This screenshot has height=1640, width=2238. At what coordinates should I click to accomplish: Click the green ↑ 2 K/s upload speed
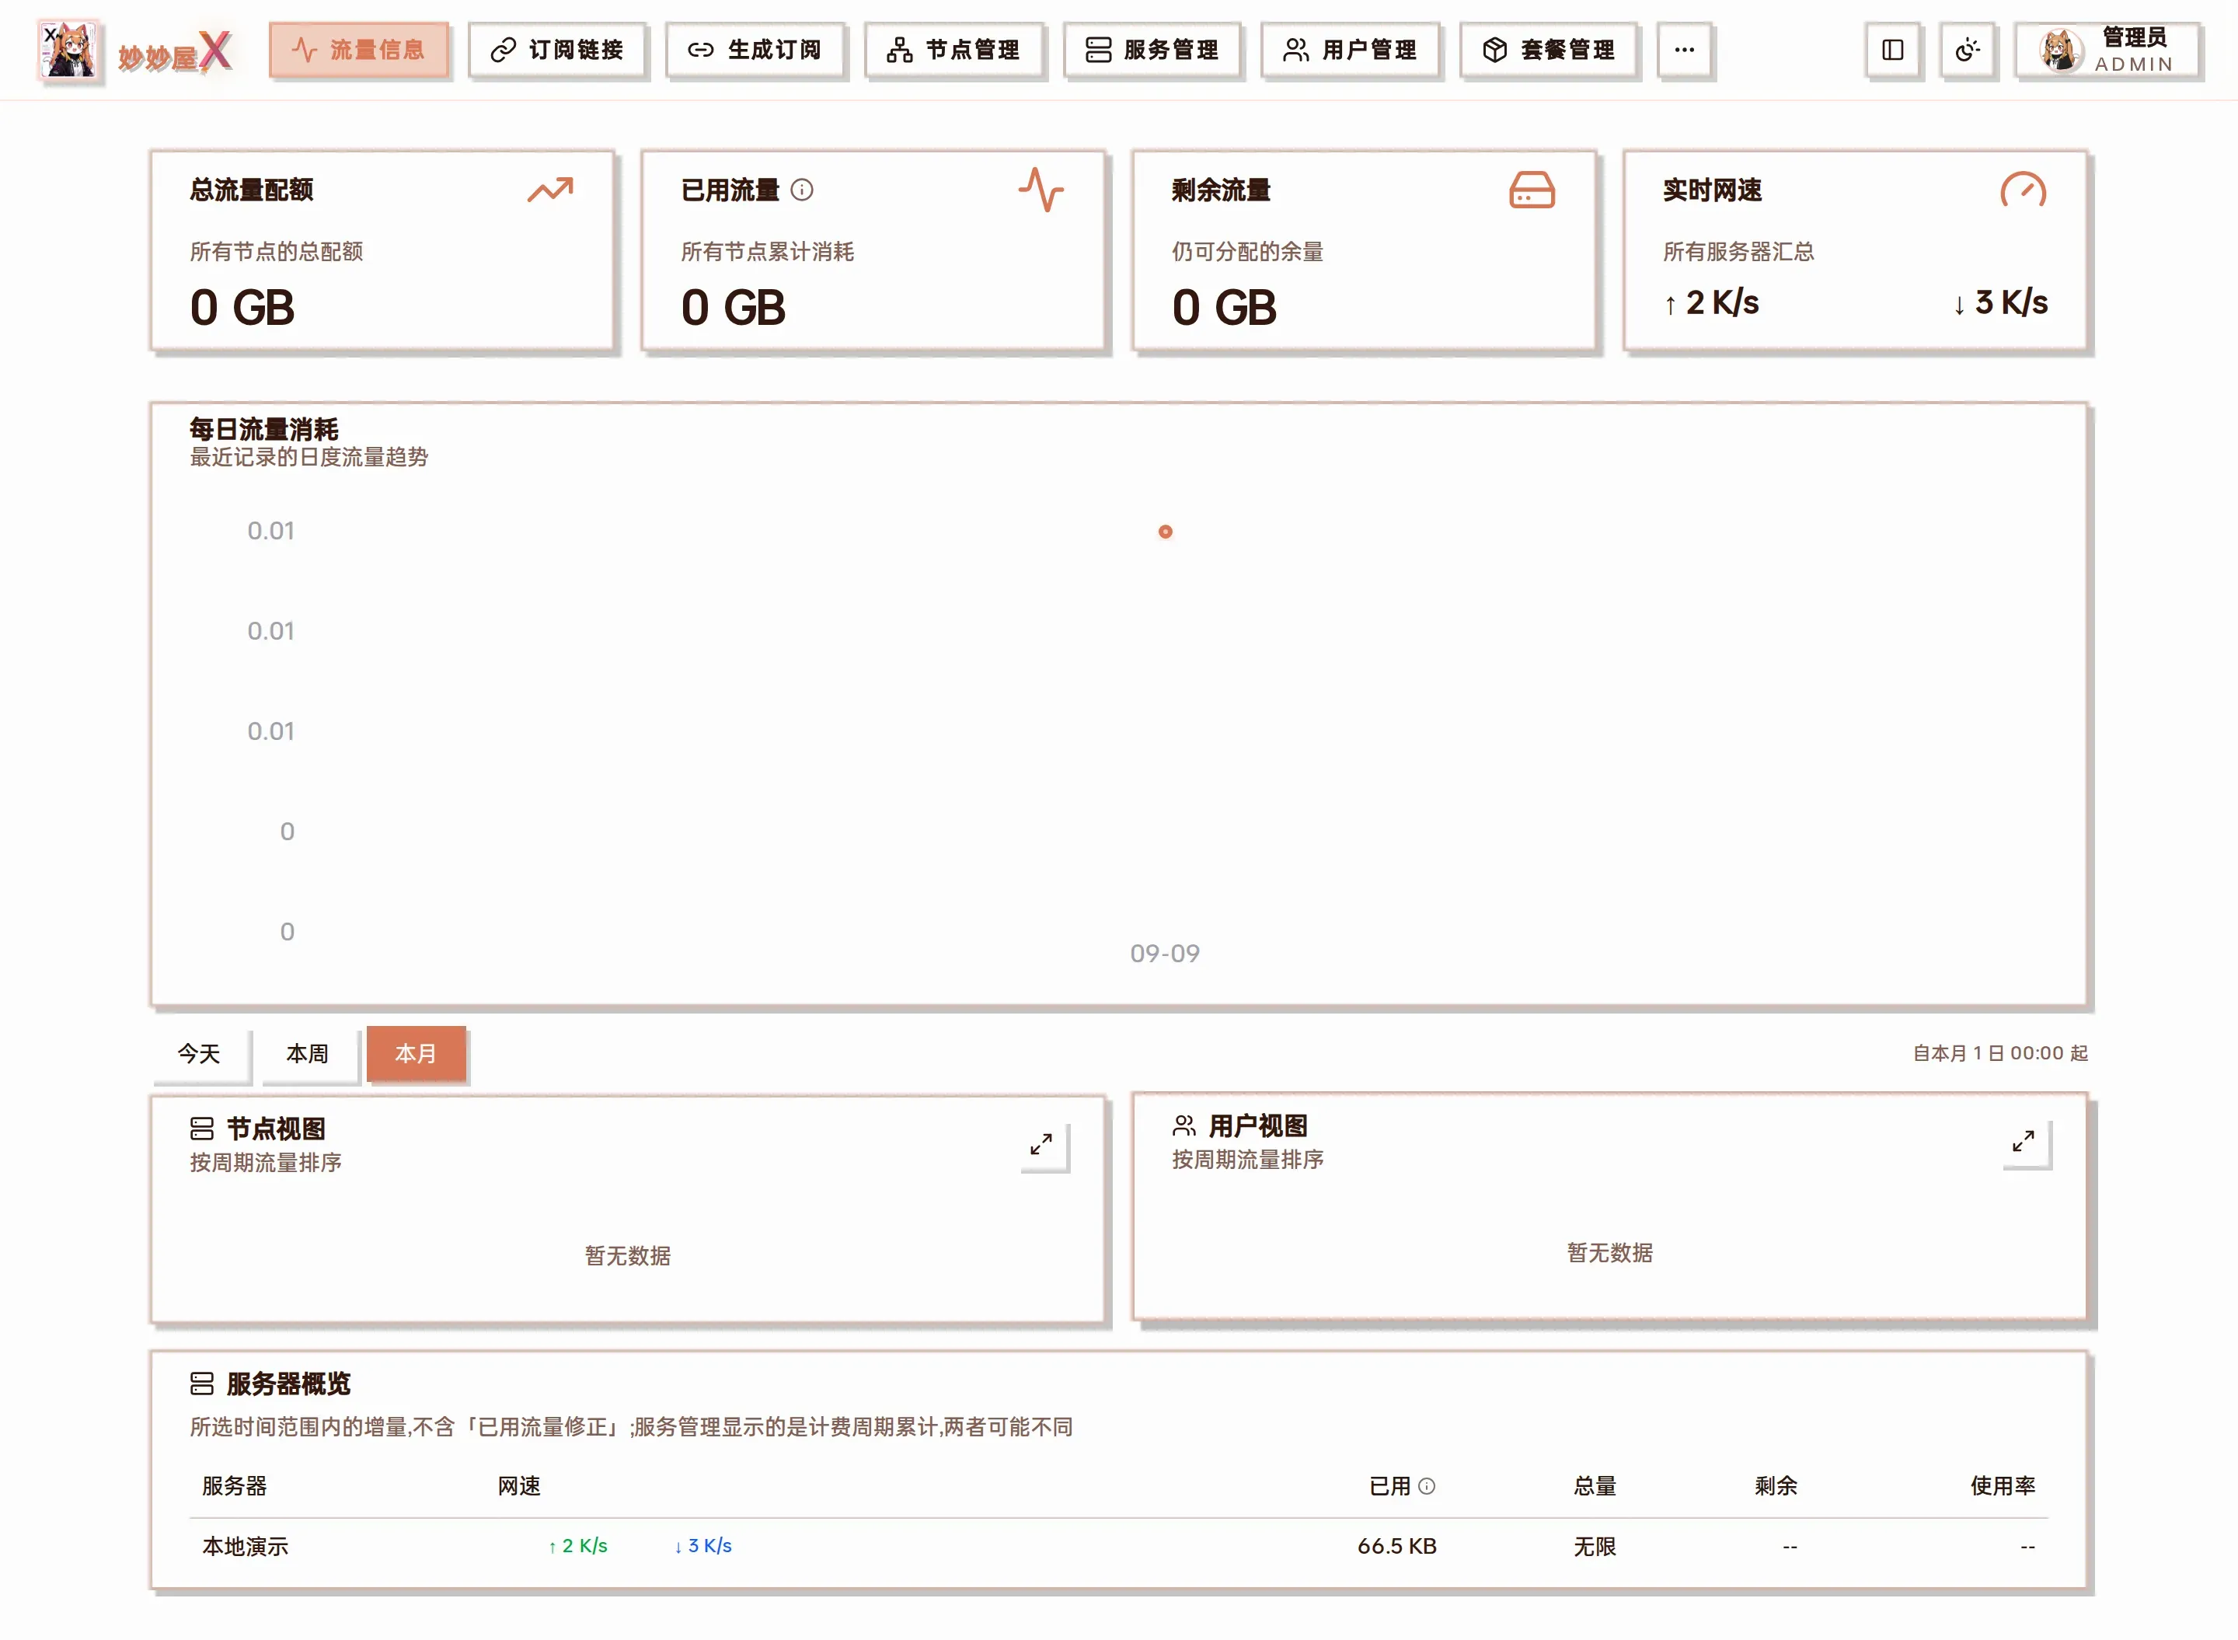[577, 1547]
